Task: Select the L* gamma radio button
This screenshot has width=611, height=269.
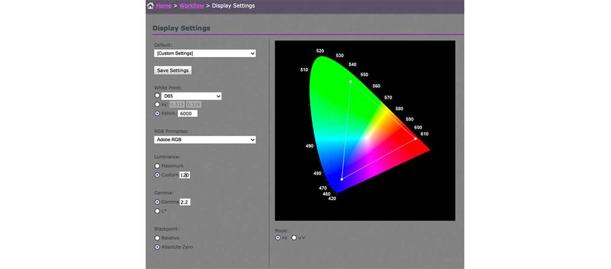Action: pos(157,211)
